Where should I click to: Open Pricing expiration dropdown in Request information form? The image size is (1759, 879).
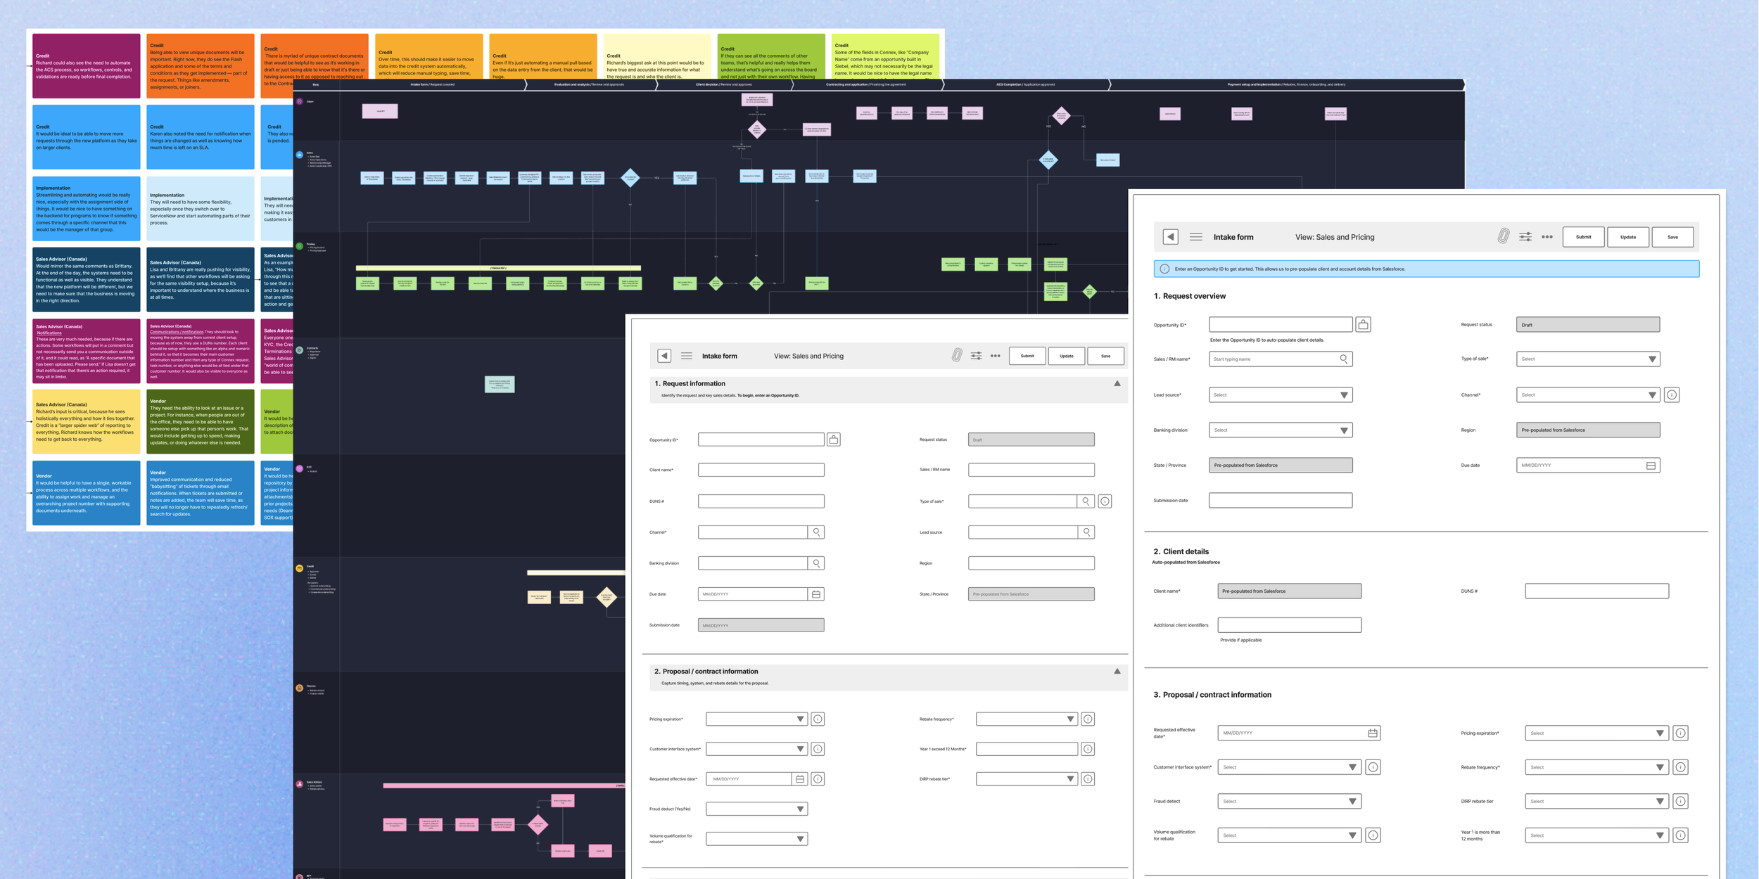pos(756,719)
